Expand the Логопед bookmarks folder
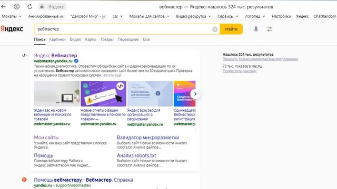 click(x=255, y=16)
